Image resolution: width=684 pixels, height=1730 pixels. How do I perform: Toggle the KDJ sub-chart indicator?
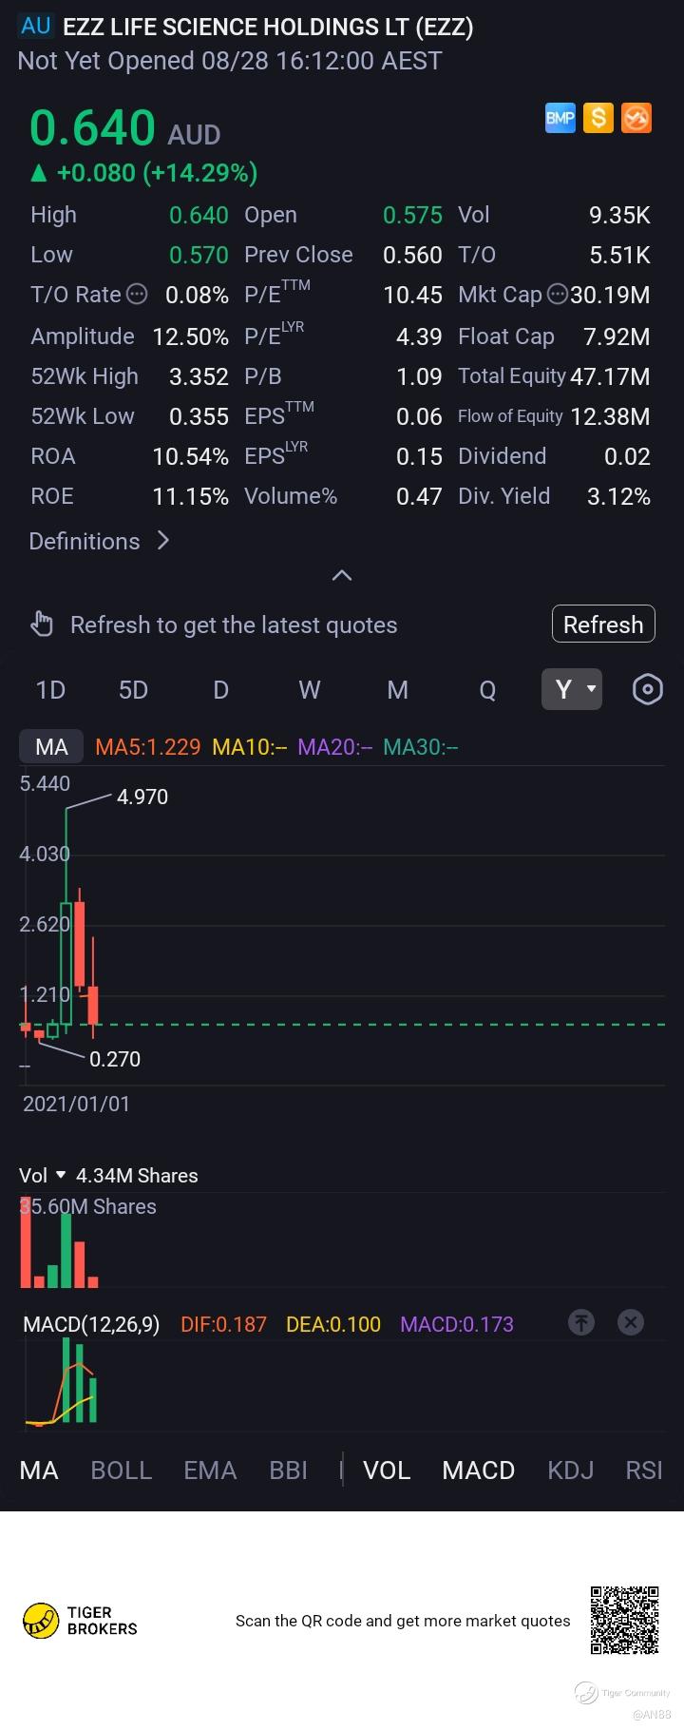coord(570,1470)
